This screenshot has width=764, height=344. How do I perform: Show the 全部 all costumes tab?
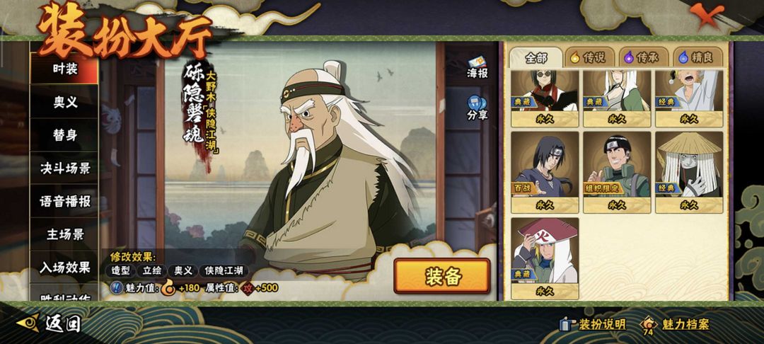coord(536,57)
